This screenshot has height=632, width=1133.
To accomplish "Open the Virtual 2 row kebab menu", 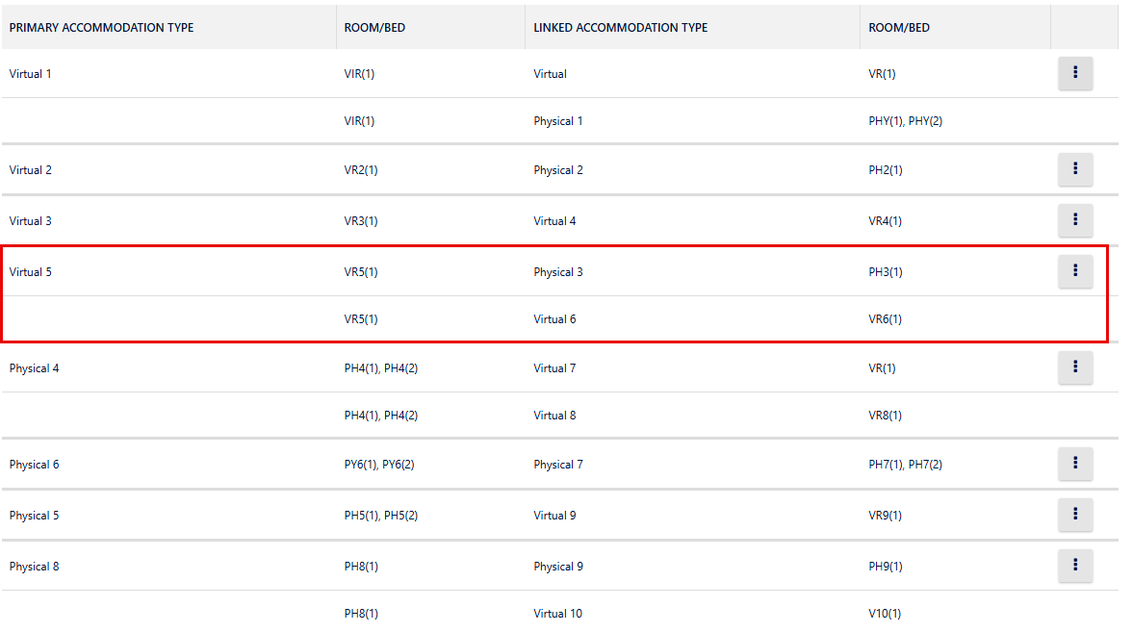I will [1075, 169].
